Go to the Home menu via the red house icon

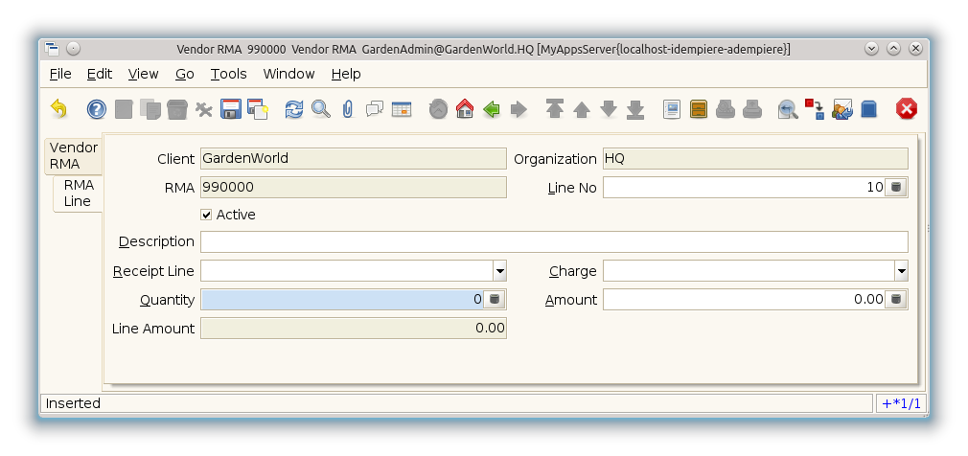[x=465, y=109]
